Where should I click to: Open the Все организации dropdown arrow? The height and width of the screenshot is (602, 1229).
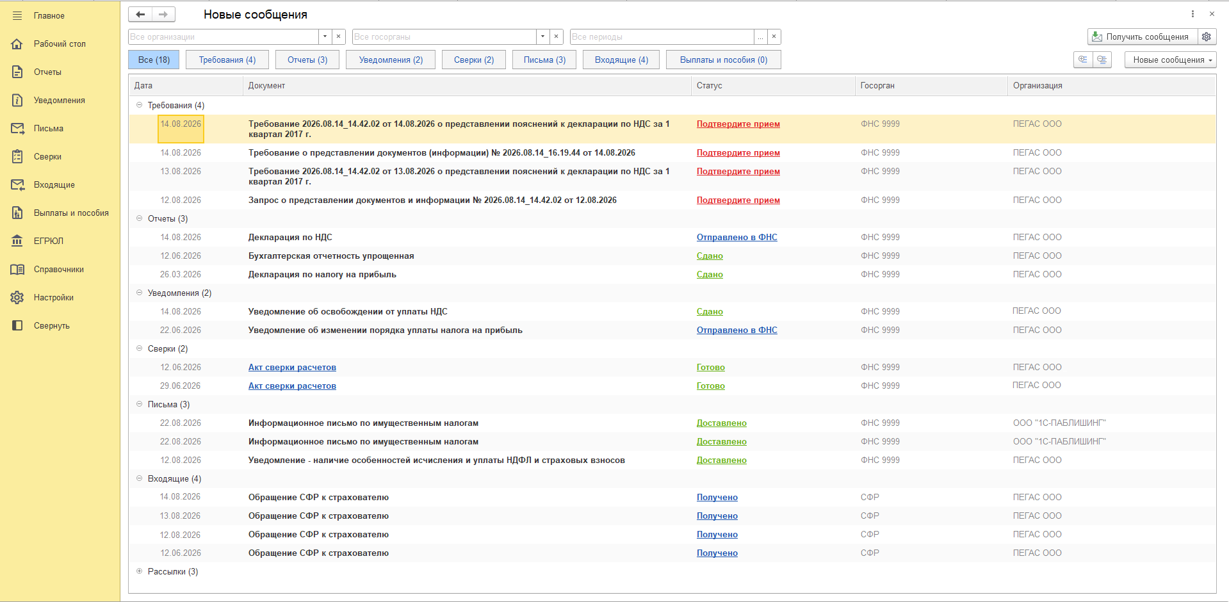pos(325,37)
